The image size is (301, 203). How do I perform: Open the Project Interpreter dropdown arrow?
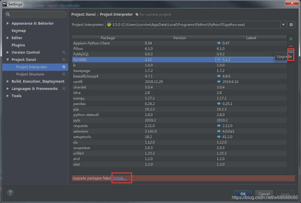point(283,25)
